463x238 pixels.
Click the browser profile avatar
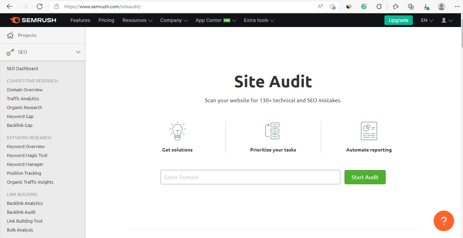(441, 6)
